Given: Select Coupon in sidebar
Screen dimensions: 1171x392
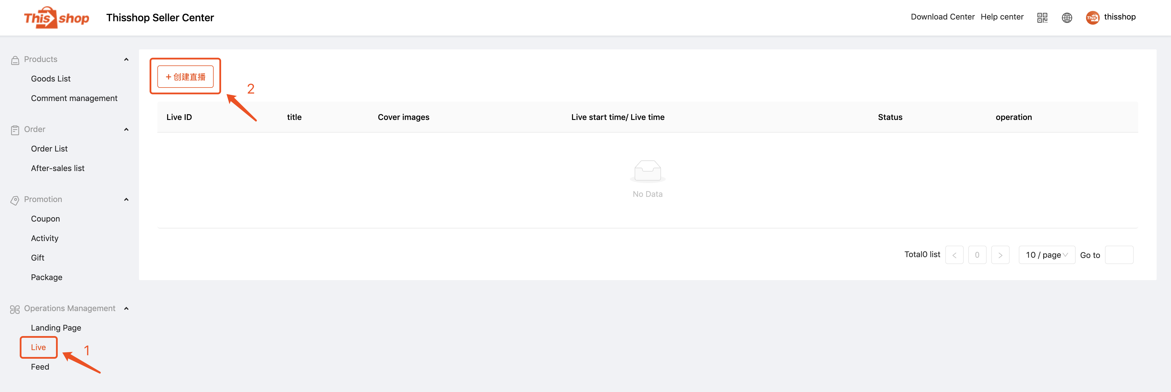Looking at the screenshot, I should tap(45, 218).
